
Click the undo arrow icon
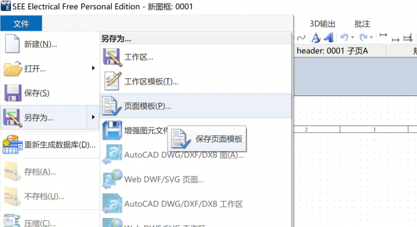pos(344,37)
